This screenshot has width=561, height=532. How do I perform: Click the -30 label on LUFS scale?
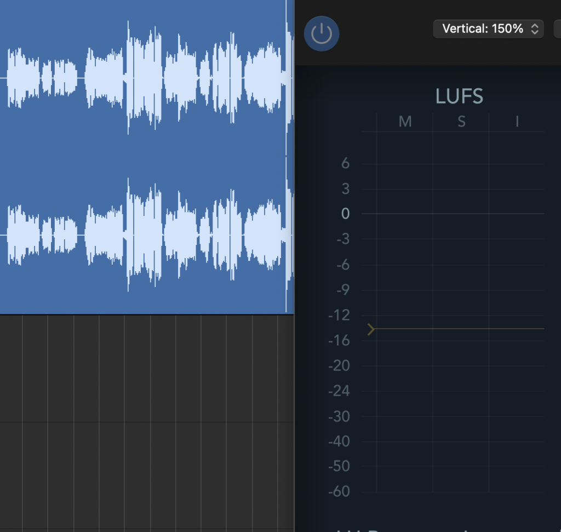(339, 416)
